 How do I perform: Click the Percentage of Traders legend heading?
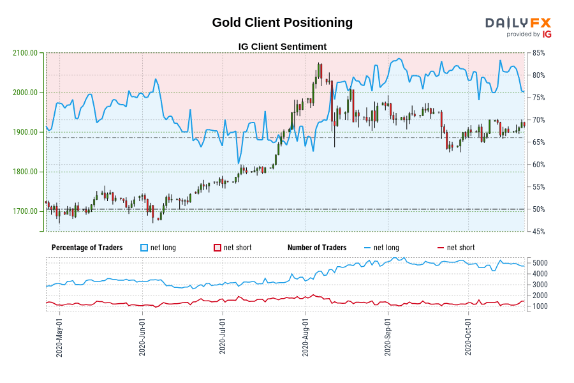87,248
